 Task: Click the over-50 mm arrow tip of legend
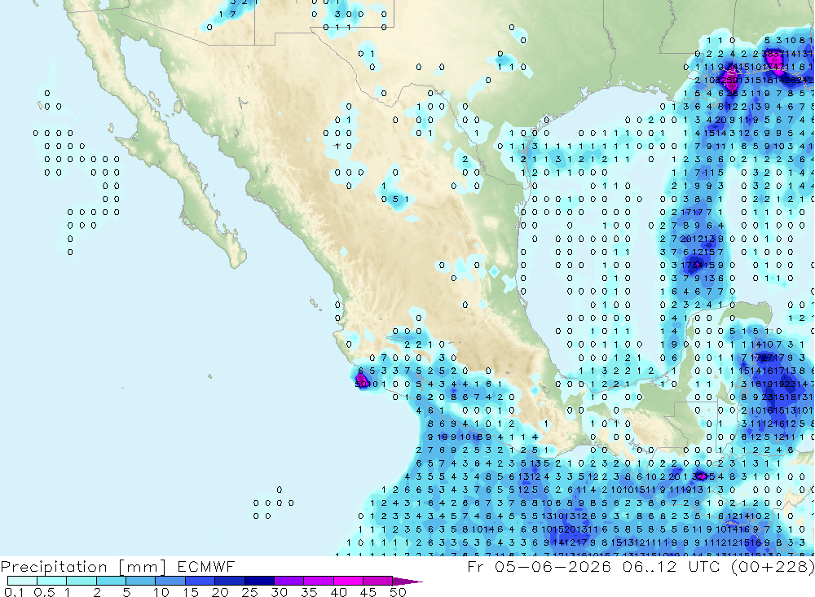coord(407,582)
